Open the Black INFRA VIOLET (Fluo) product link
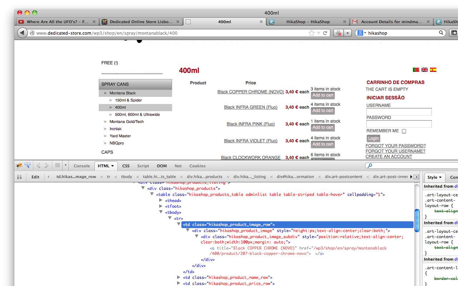The width and height of the screenshot is (458, 286). point(250,141)
